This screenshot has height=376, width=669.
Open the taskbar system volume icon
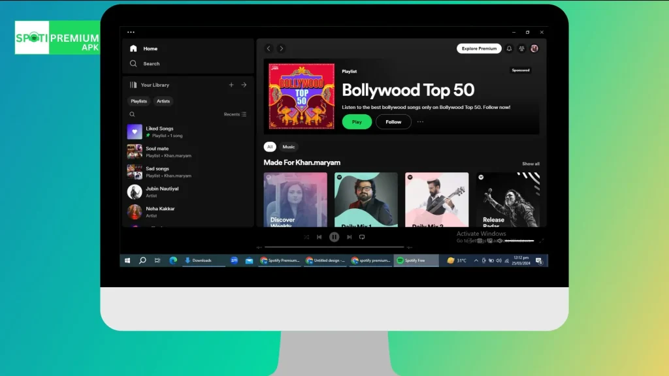coord(498,260)
